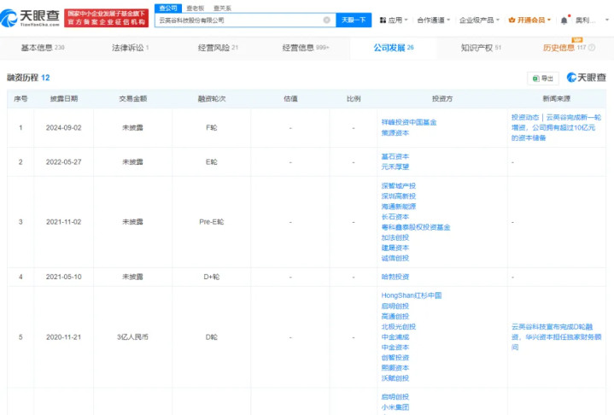Click the 天眼查 watermark logo above table

pyautogui.click(x=586, y=78)
